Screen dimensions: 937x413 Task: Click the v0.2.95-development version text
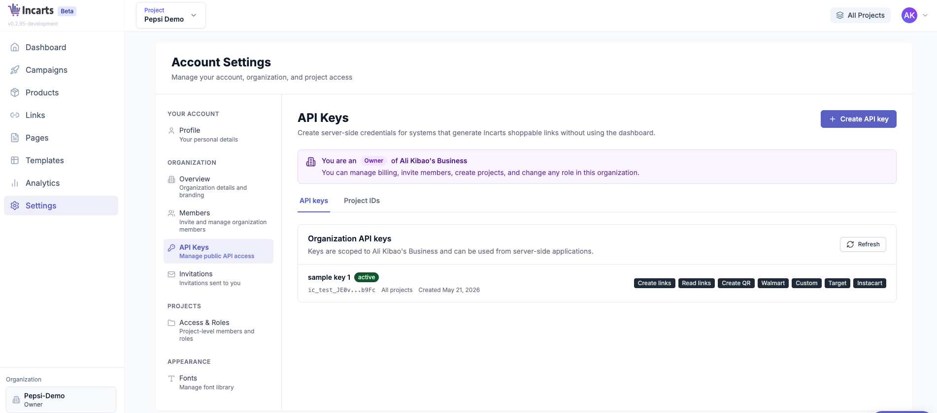33,24
